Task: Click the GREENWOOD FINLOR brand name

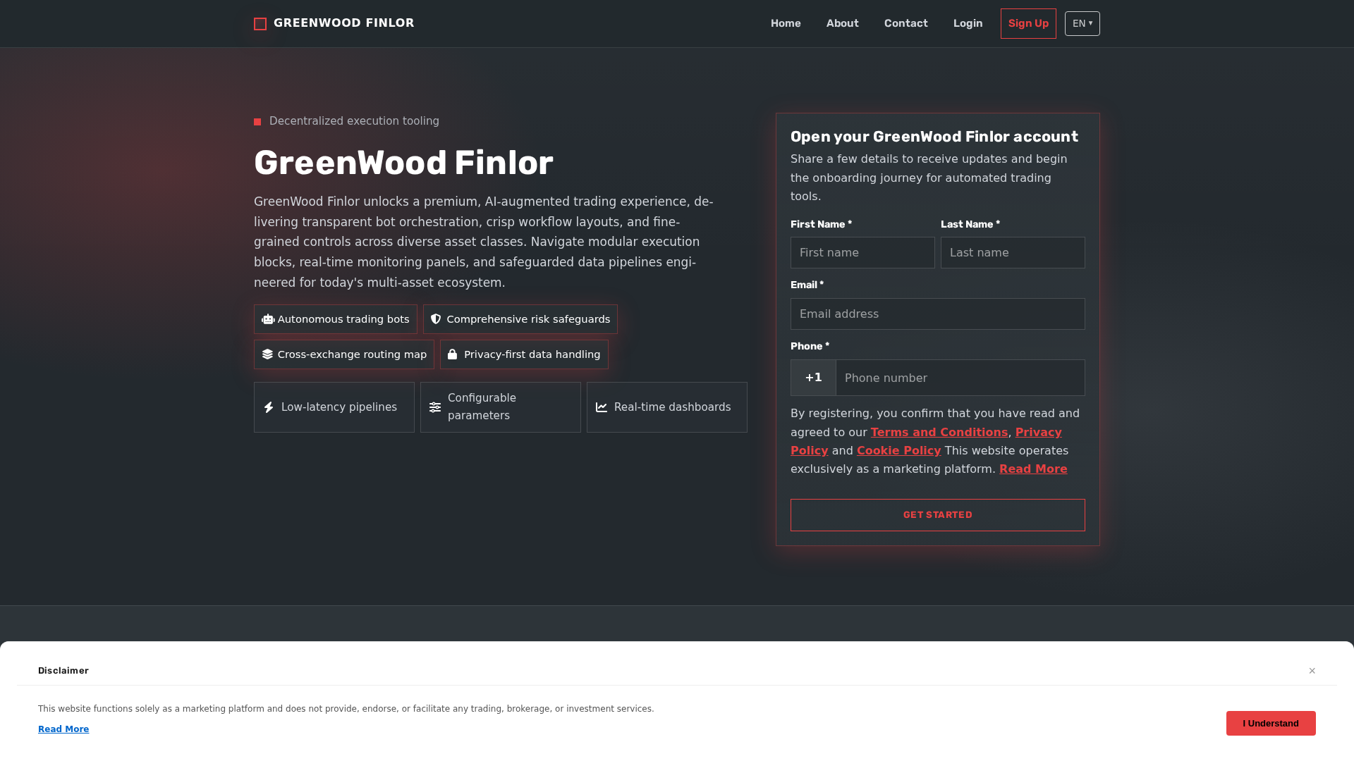Action: (x=344, y=23)
